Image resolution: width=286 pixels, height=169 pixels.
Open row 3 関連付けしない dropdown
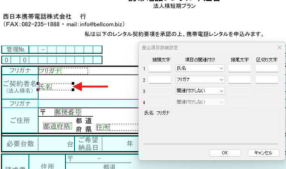200,91
